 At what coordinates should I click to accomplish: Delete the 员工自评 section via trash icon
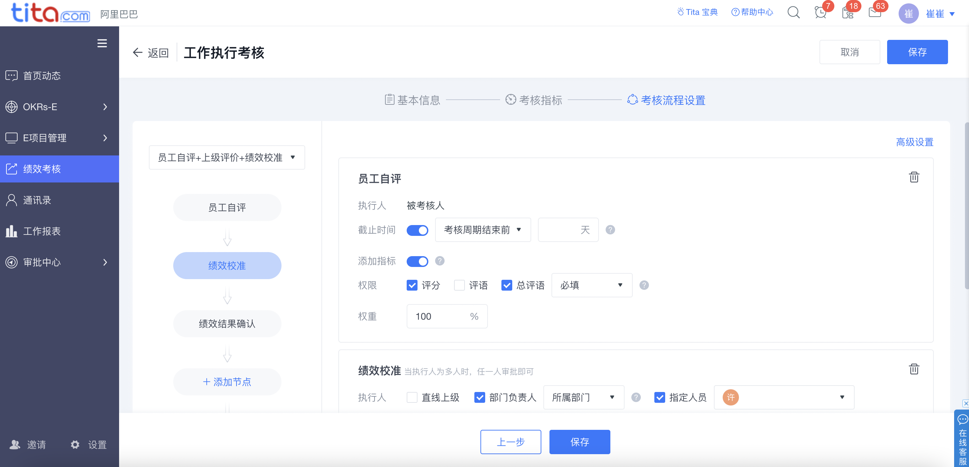coord(914,177)
